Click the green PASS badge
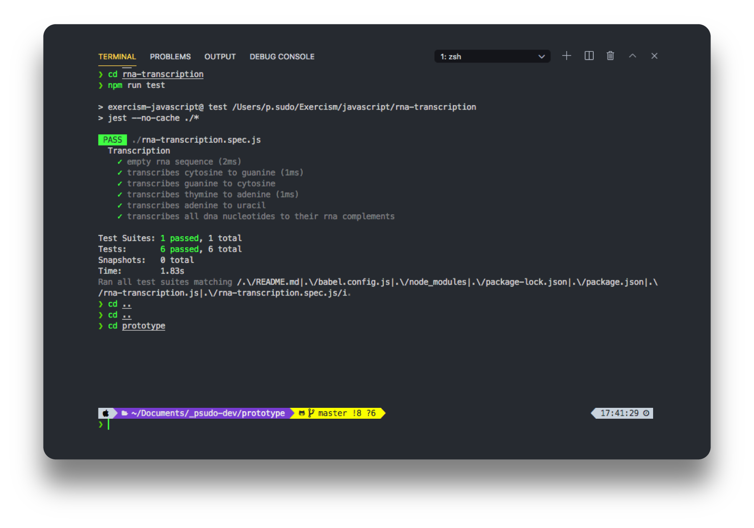The height and width of the screenshot is (528, 754). click(x=112, y=140)
